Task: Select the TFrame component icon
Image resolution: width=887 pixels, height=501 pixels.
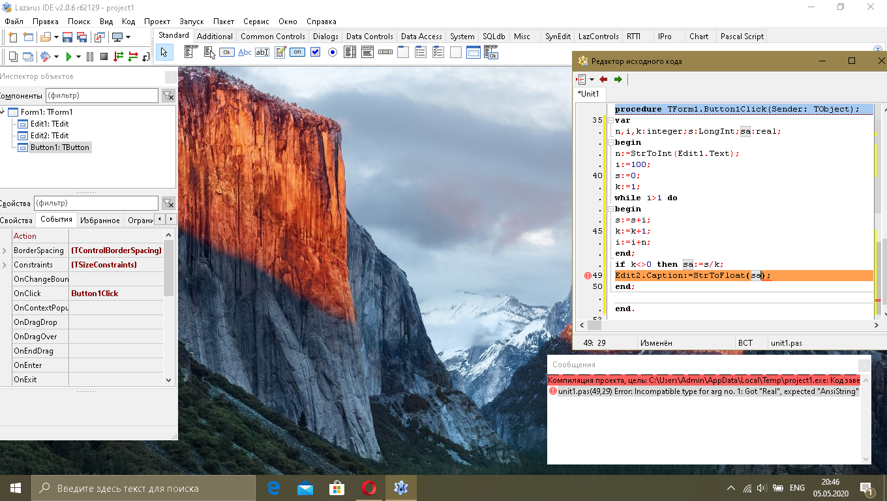Action: pos(474,52)
